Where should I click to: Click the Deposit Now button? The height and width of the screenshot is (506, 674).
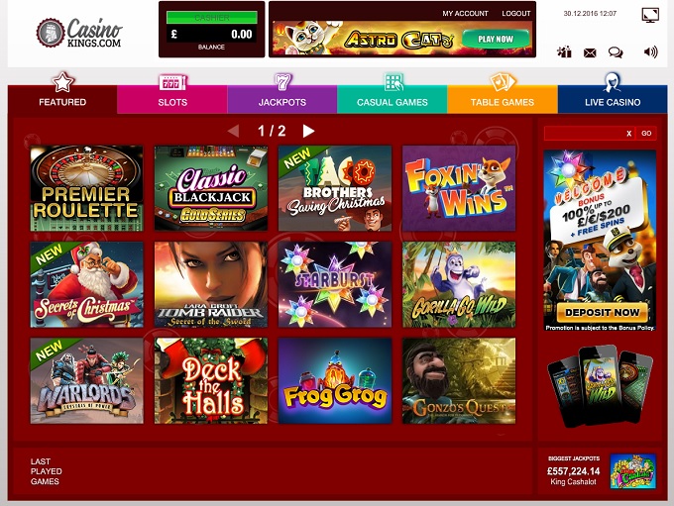(602, 312)
